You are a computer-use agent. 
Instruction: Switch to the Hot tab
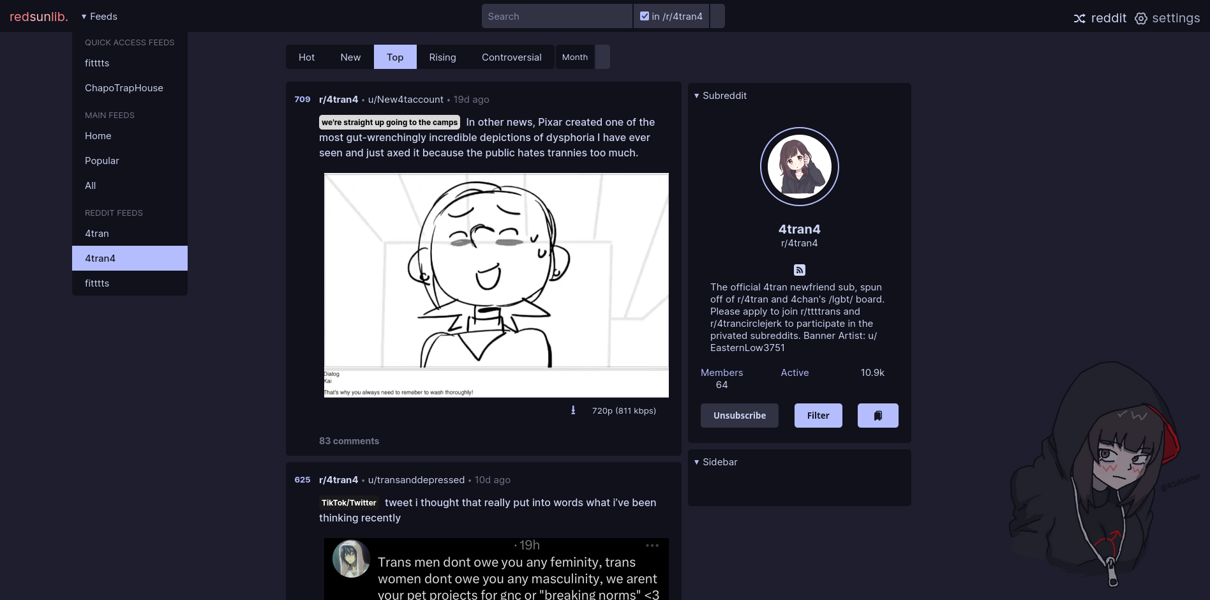pos(306,57)
